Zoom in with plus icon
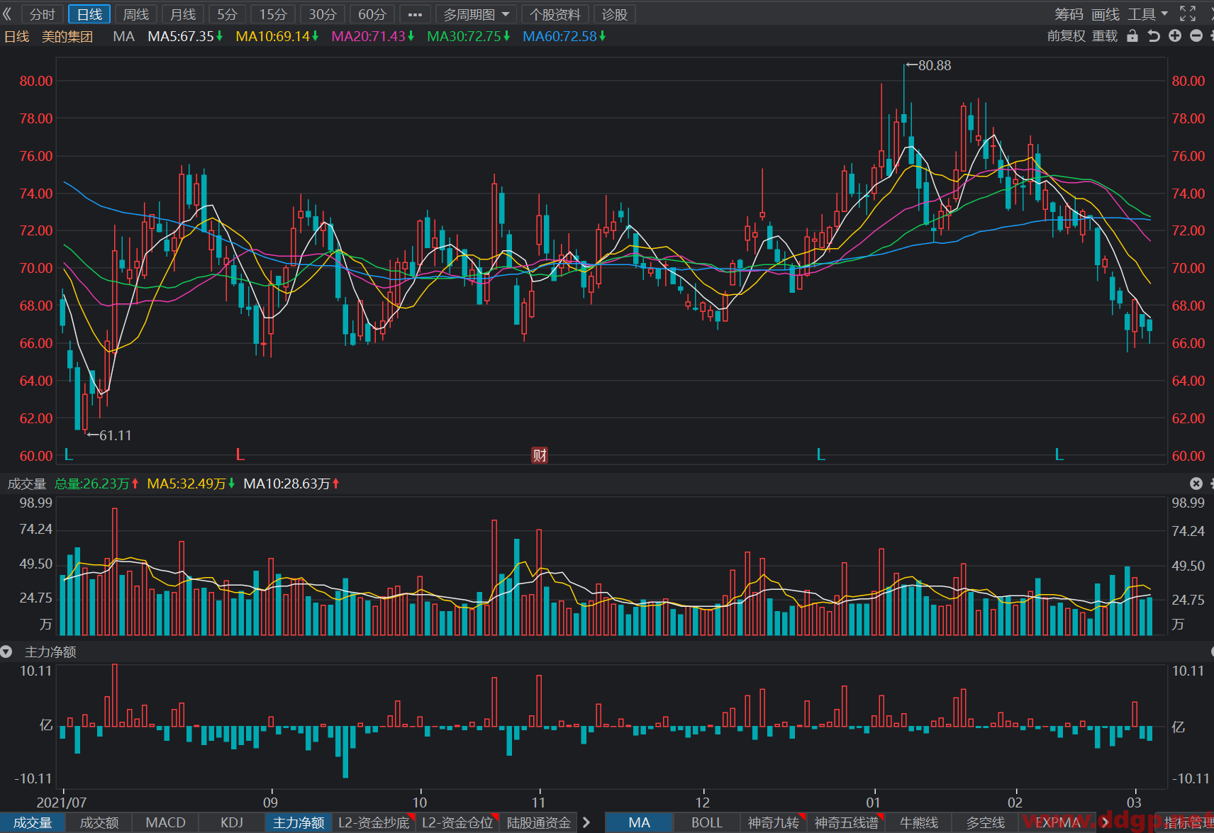The height and width of the screenshot is (833, 1214). click(x=1175, y=36)
